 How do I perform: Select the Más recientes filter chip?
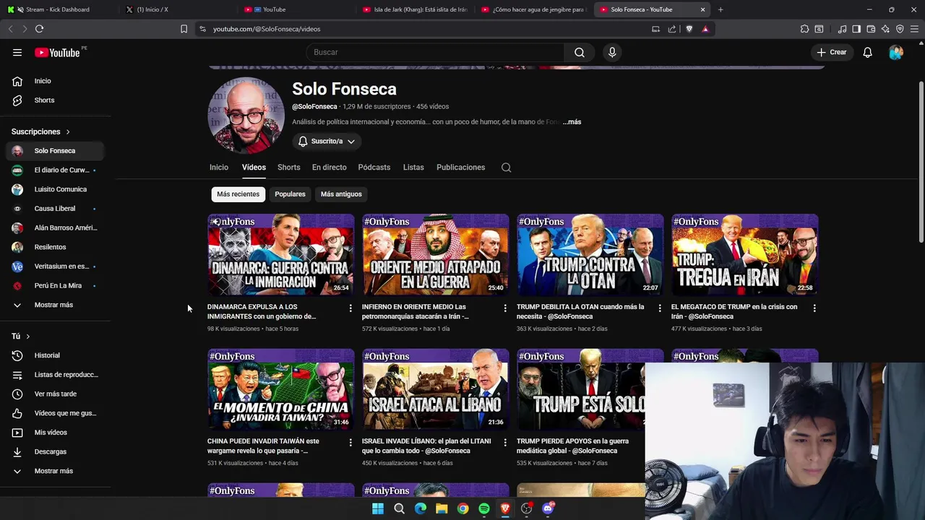(x=238, y=194)
